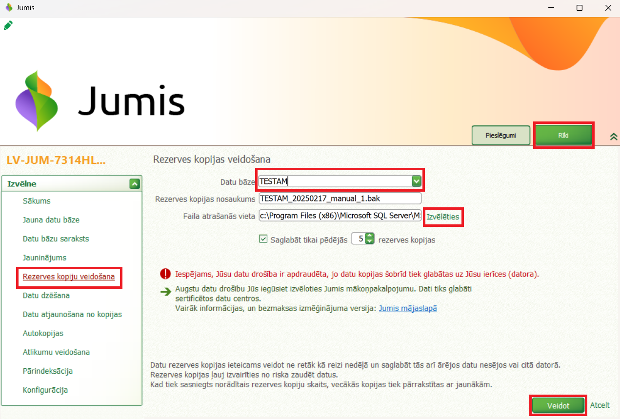Click Izvēlēties to browse file location
The image size is (620, 419).
(443, 217)
